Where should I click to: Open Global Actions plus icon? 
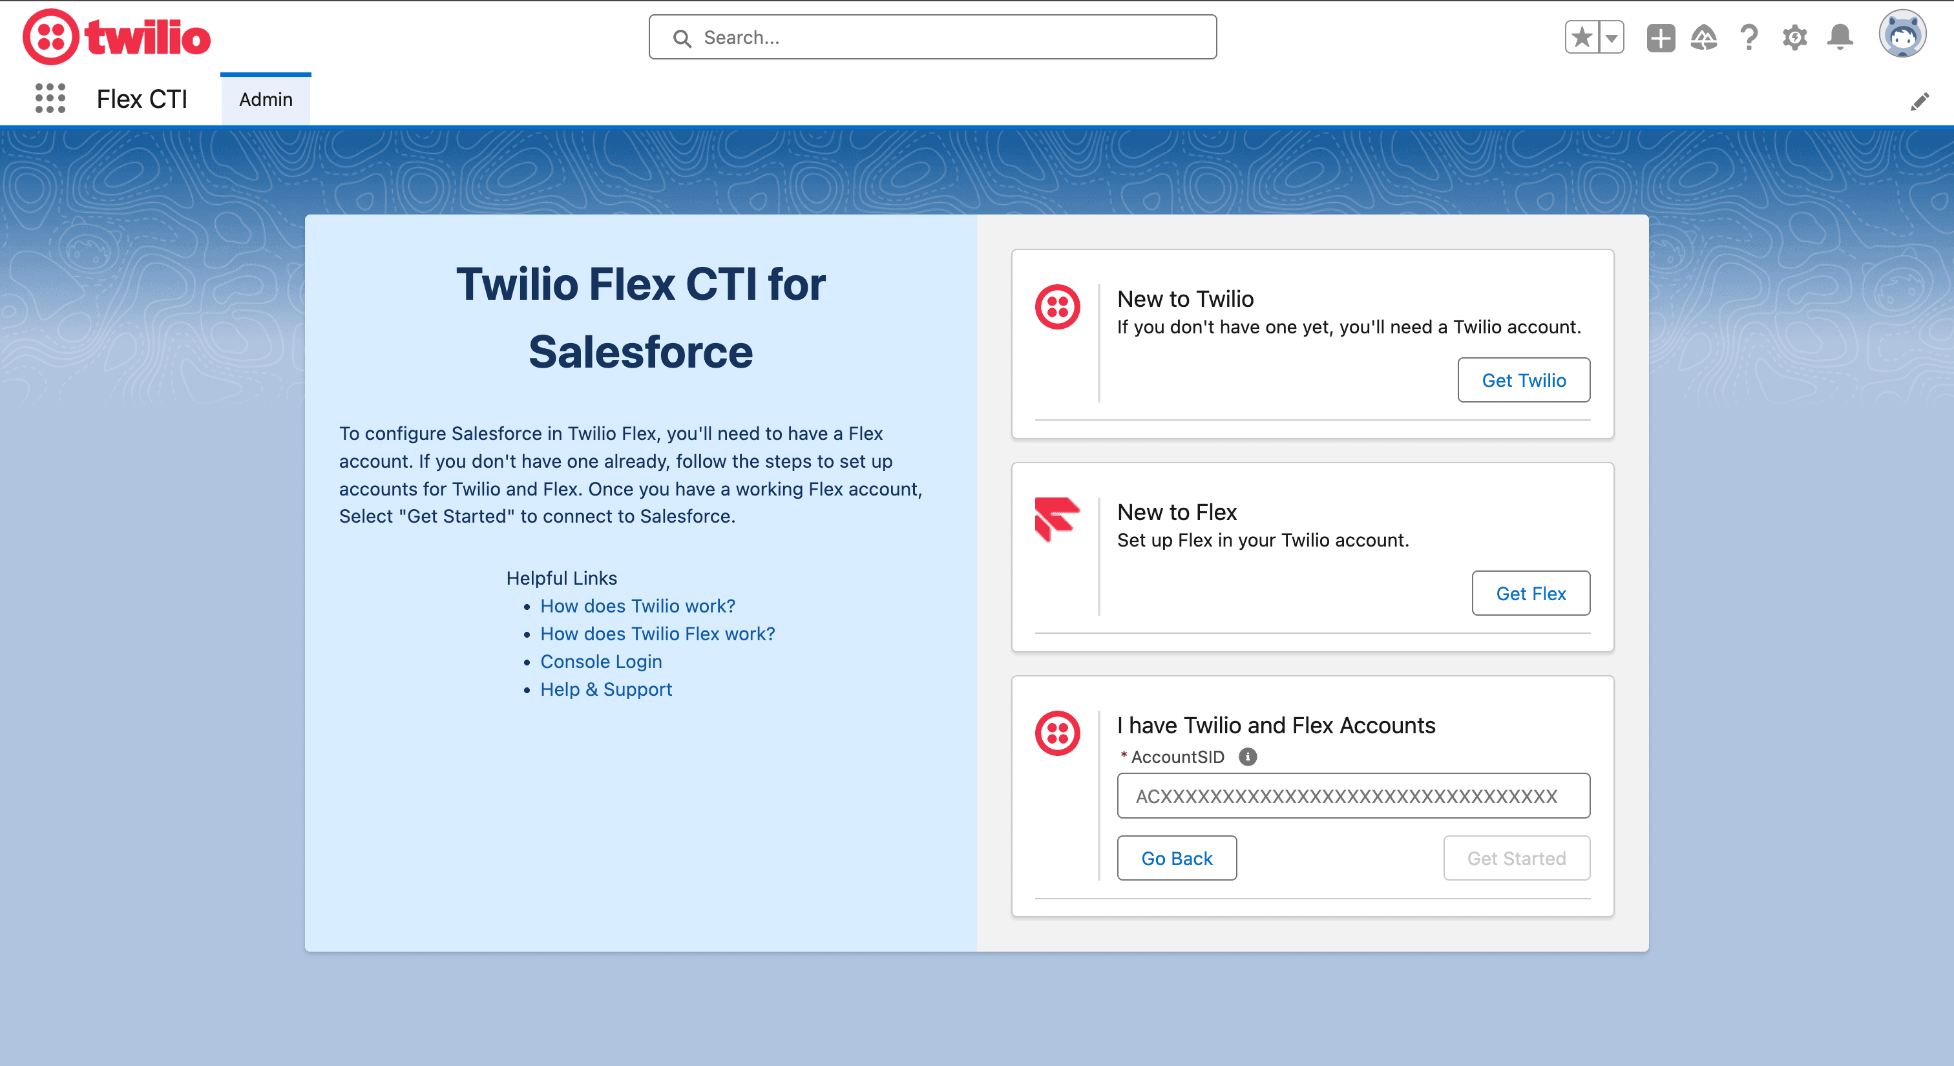pyautogui.click(x=1661, y=37)
